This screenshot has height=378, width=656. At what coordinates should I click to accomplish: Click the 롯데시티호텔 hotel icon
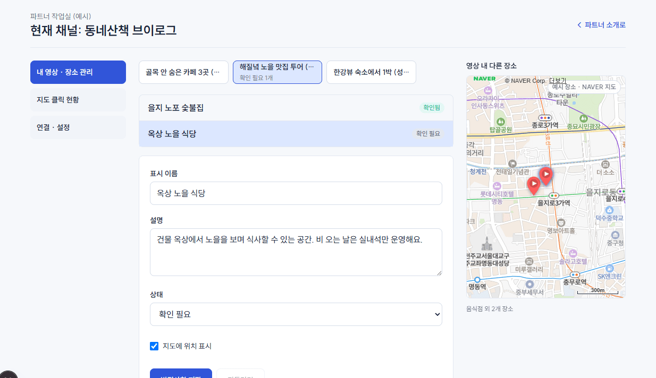tap(497, 186)
